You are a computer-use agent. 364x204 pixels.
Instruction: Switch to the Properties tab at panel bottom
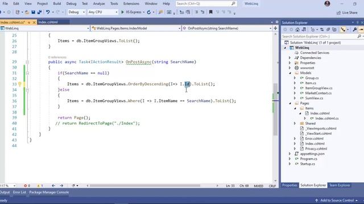[x=289, y=185]
